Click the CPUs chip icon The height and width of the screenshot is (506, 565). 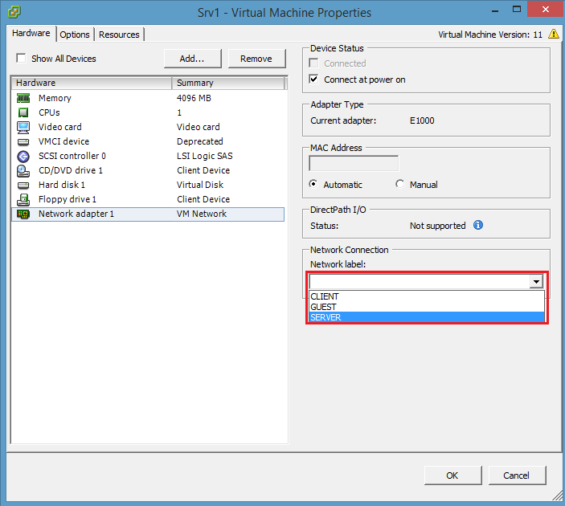[23, 112]
